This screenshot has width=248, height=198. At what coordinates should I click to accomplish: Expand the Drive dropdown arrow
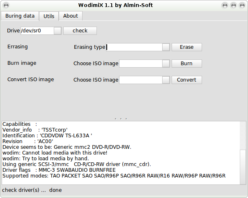[57, 31]
